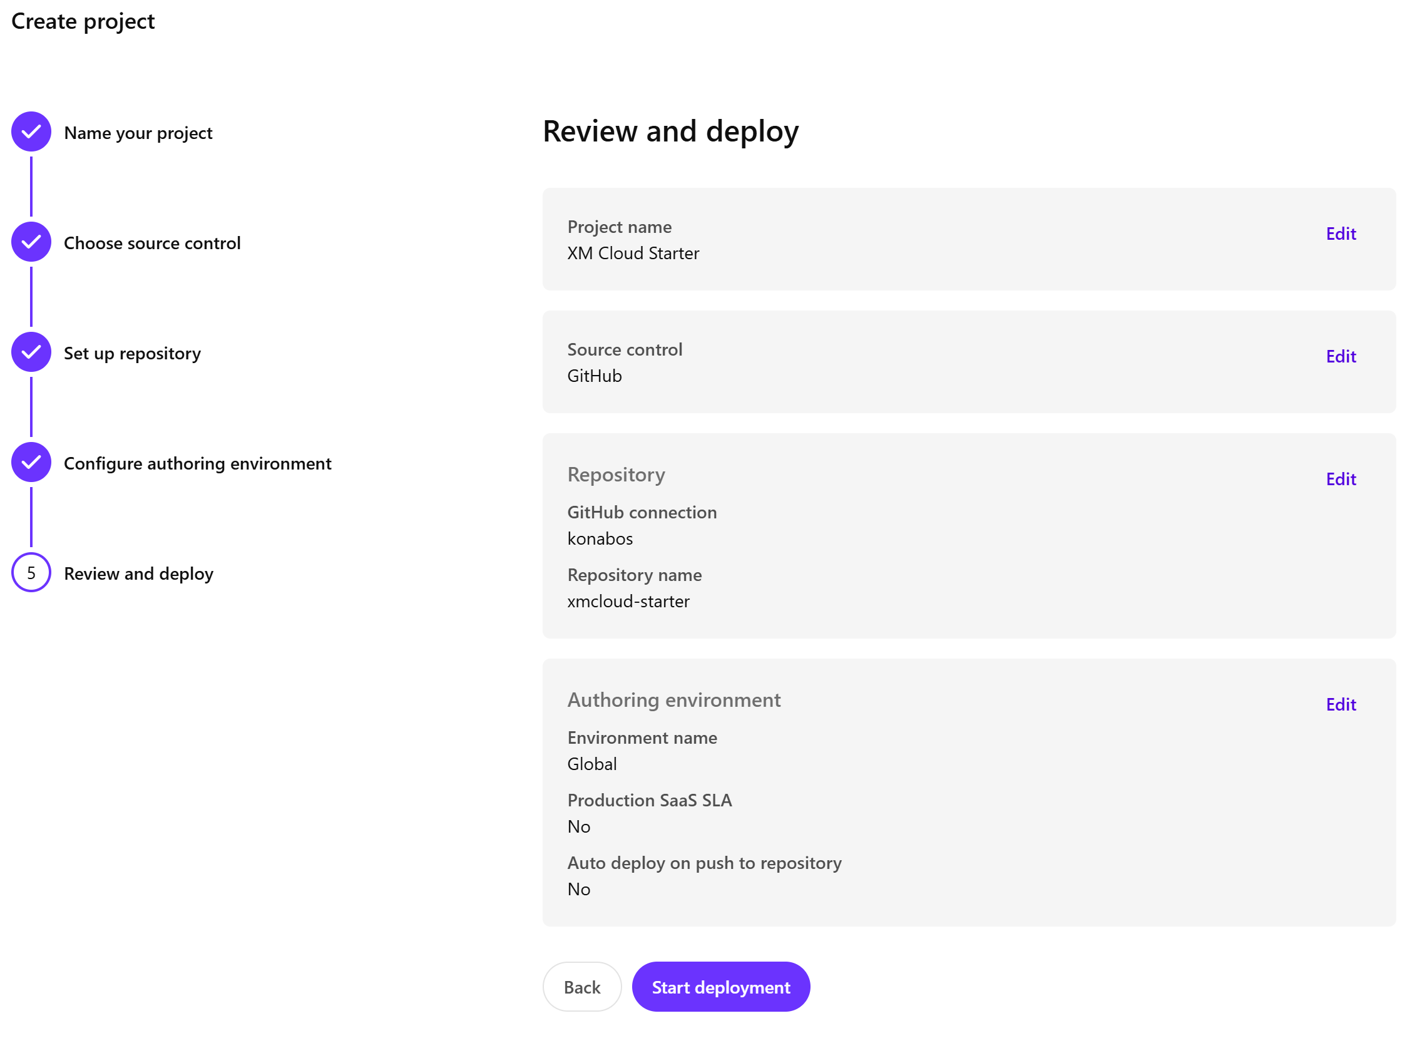Select the Review and deploy step label

tap(138, 574)
